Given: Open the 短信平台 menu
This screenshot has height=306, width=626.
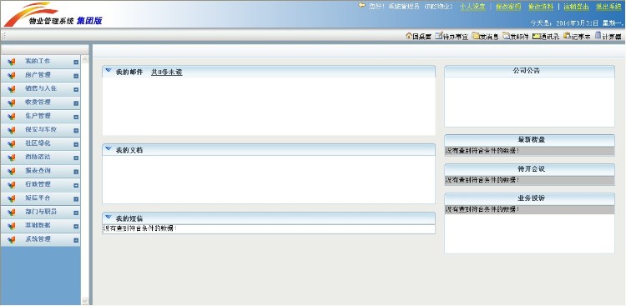Looking at the screenshot, I should (x=40, y=198).
